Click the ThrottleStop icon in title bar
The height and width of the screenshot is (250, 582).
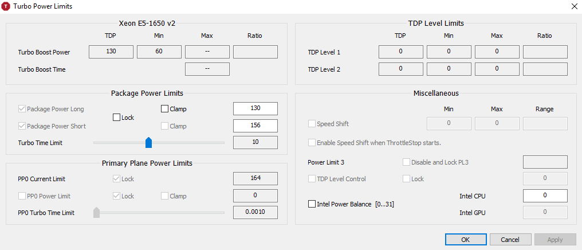[x=6, y=6]
